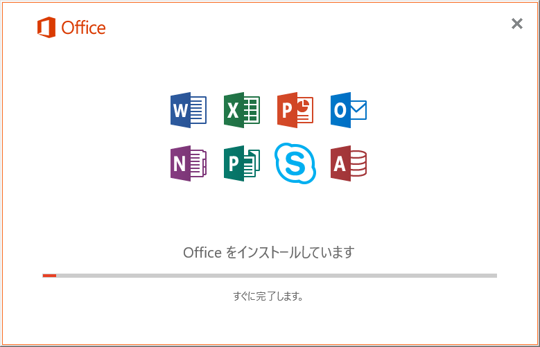Click the purple OneNote icon
540x347 pixels.
[x=189, y=163]
